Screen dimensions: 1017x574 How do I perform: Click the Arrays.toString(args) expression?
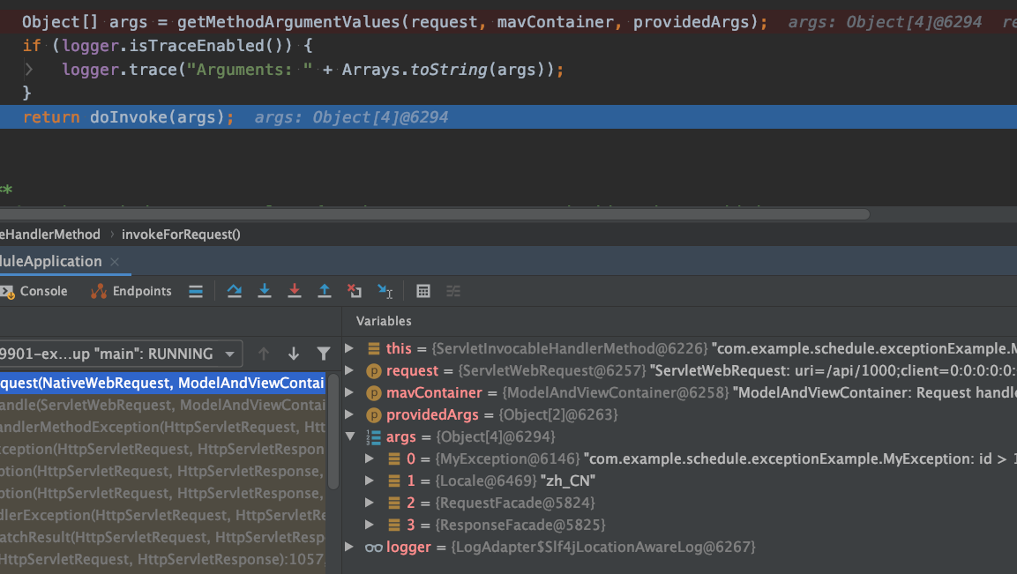pyautogui.click(x=448, y=70)
